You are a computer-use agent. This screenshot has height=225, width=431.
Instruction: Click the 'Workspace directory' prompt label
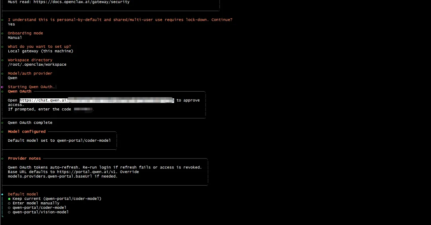[30, 60]
